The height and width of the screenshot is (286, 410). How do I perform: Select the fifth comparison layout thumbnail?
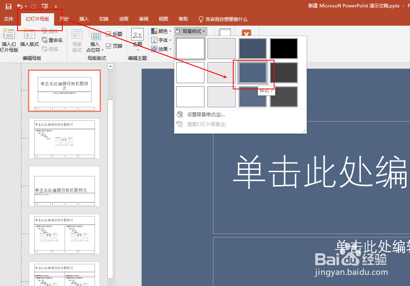tap(64, 274)
